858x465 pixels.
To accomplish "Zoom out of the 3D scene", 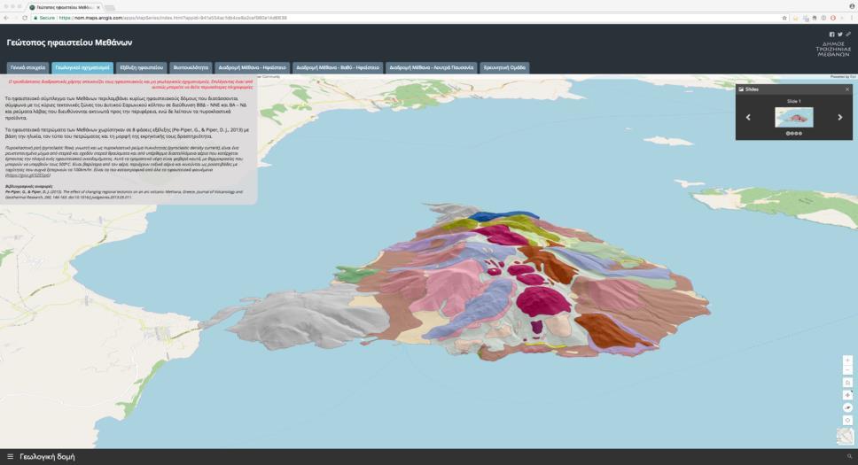I will [x=847, y=370].
